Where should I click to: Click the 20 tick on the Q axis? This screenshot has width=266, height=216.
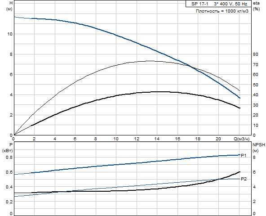tap(218, 139)
